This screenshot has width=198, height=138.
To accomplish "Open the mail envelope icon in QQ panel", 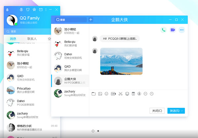I will tap(41, 10).
